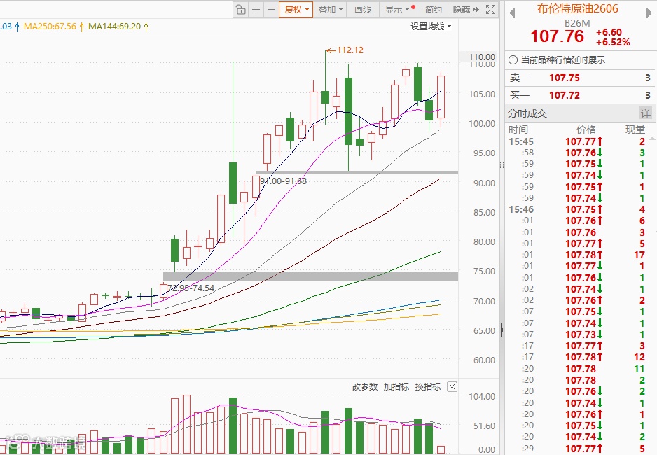Go to next instrument with right arrow
This screenshot has width=657, height=455.
(649, 13)
